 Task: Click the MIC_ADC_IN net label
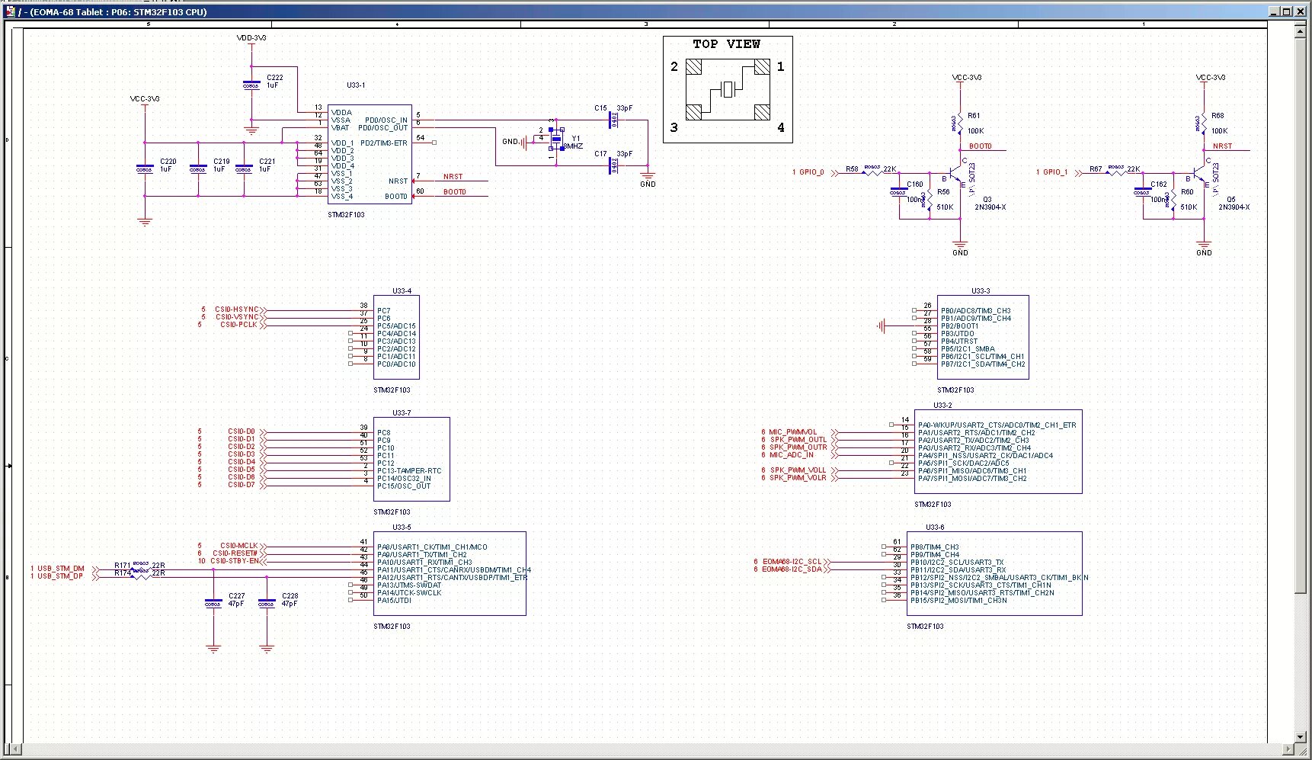(791, 455)
